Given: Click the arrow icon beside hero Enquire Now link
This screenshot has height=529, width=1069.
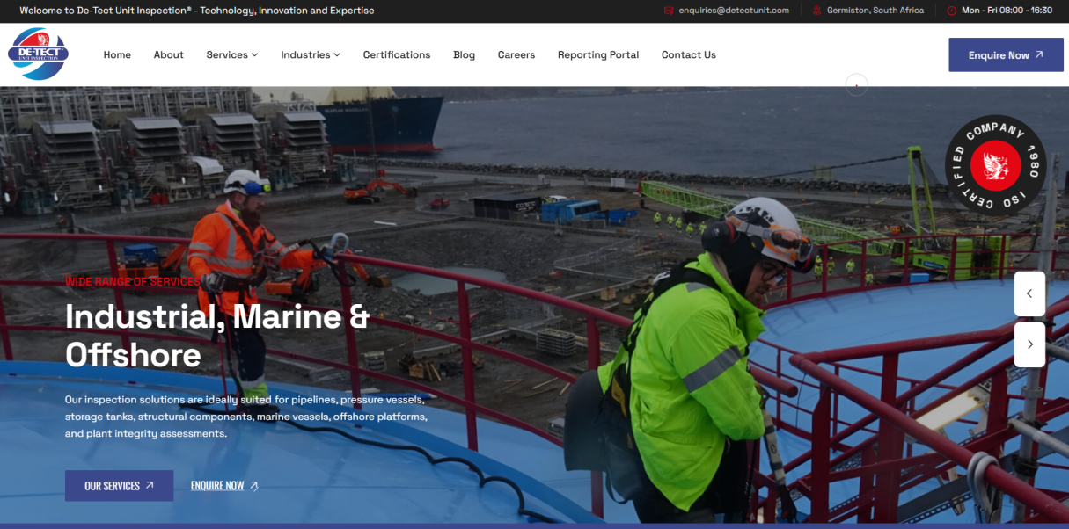Looking at the screenshot, I should click(254, 485).
